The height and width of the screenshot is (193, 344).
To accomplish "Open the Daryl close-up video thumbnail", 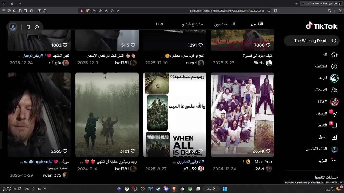I will (x=39, y=114).
